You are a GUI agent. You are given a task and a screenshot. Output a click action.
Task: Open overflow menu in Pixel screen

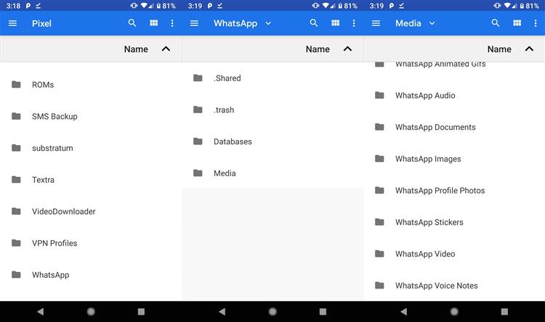(172, 23)
